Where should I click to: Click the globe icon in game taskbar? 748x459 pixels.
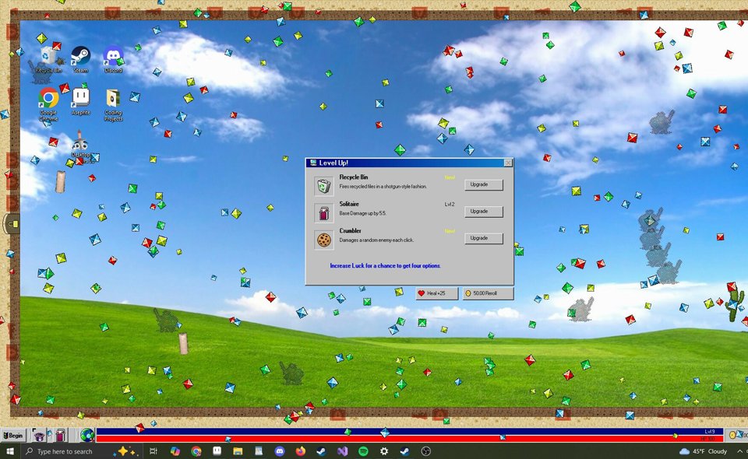(86, 435)
